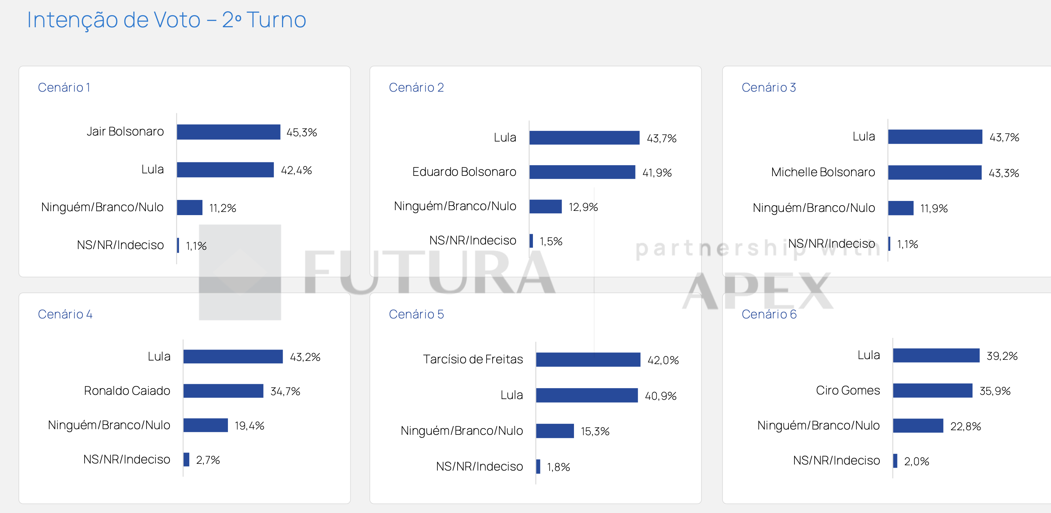Click the NS/NR/Indeciso label in Cenário 5
1051x513 pixels.
tap(479, 467)
